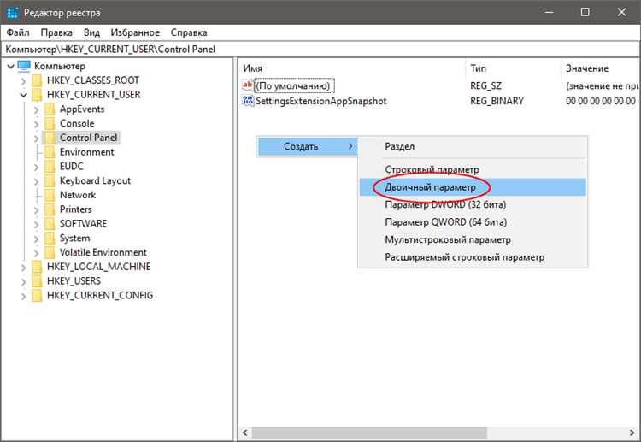
Task: Expand the HKEY_CLASSES_ROOT branch
Action: click(x=23, y=81)
